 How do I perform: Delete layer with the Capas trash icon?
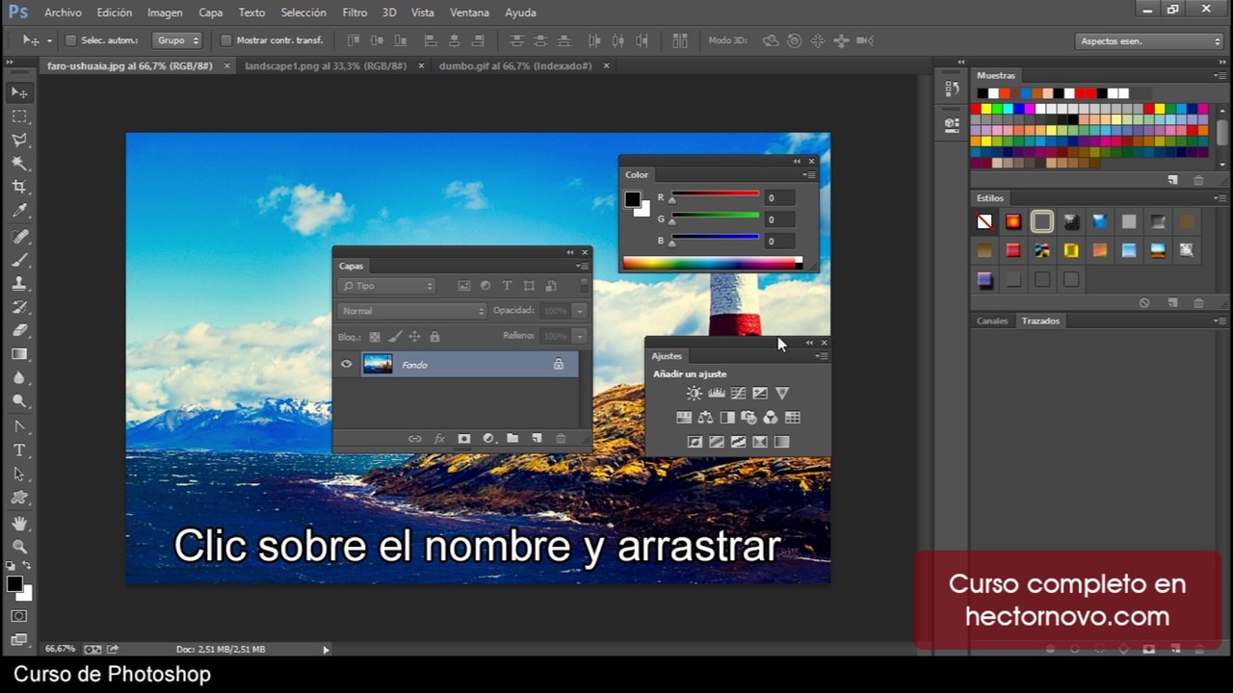coord(562,439)
